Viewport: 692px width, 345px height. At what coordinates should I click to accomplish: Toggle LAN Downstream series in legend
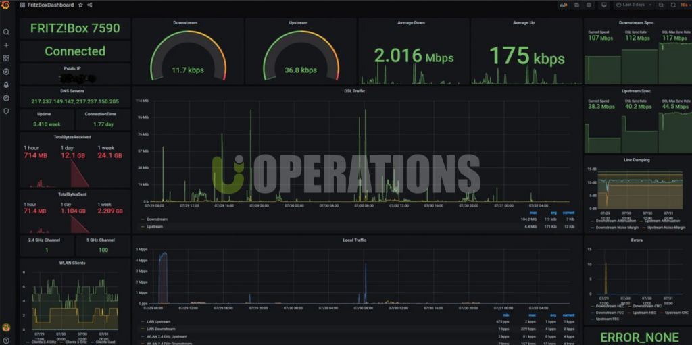point(161,329)
